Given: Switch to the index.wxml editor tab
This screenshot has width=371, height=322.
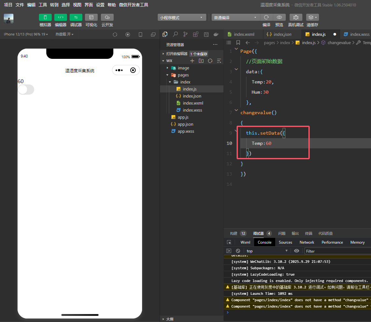Looking at the screenshot, I should pos(244,34).
